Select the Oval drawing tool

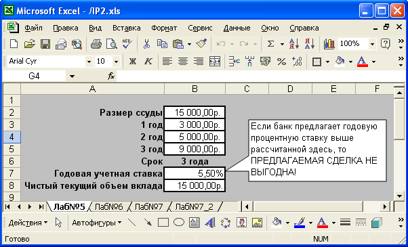(179, 223)
